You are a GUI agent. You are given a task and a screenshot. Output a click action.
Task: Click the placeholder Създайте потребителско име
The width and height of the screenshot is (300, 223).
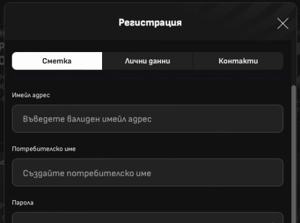click(x=87, y=173)
